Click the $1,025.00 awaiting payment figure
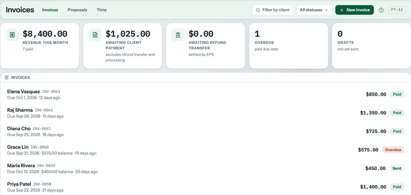The image size is (411, 195). click(x=128, y=34)
